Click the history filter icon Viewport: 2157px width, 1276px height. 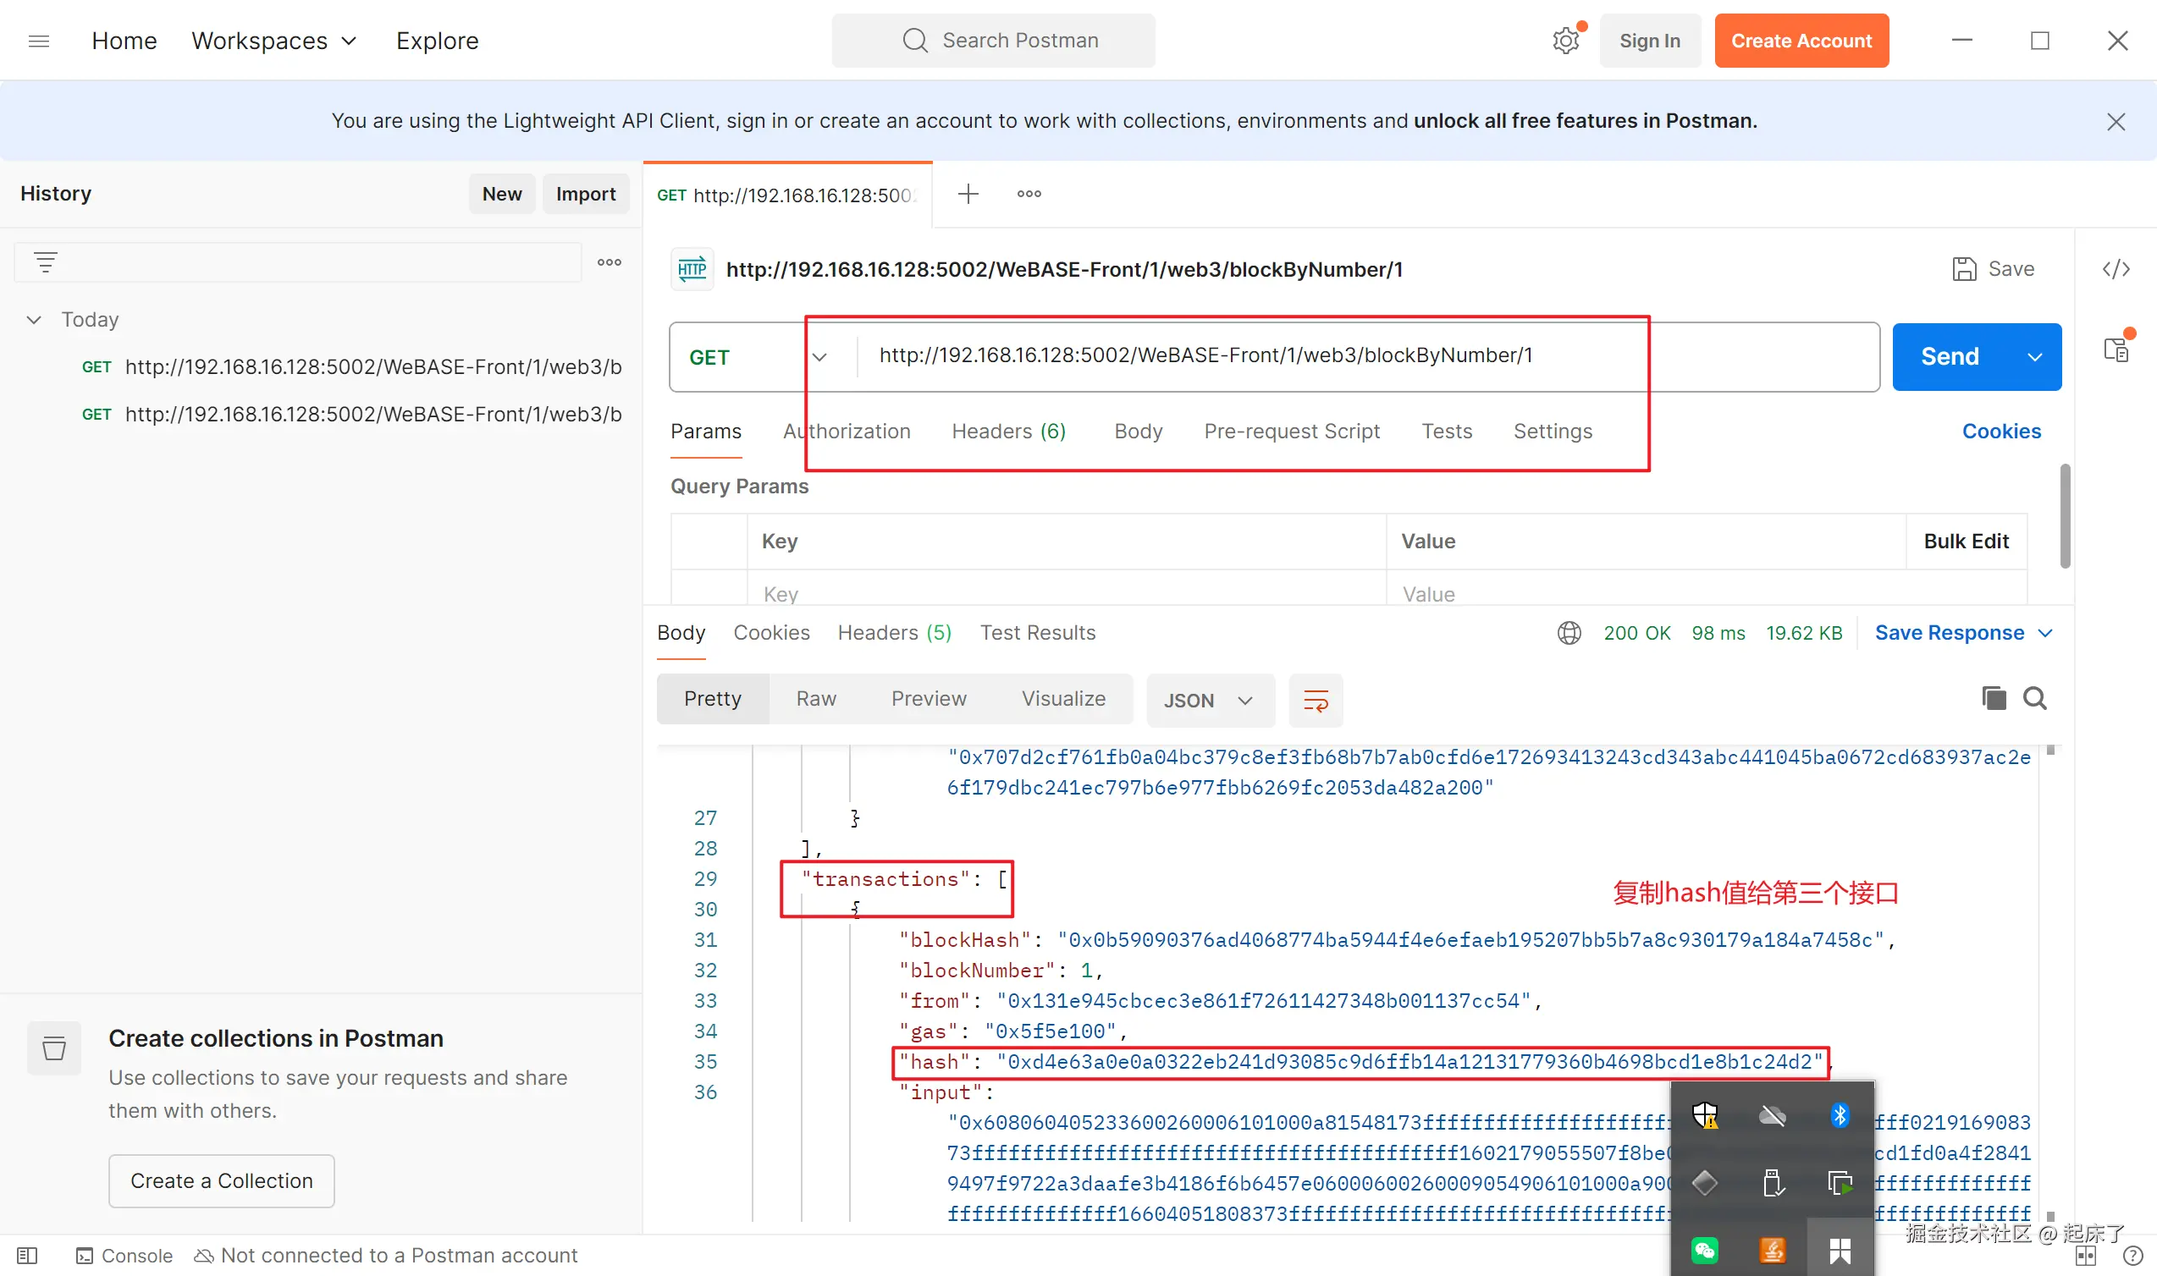[46, 262]
